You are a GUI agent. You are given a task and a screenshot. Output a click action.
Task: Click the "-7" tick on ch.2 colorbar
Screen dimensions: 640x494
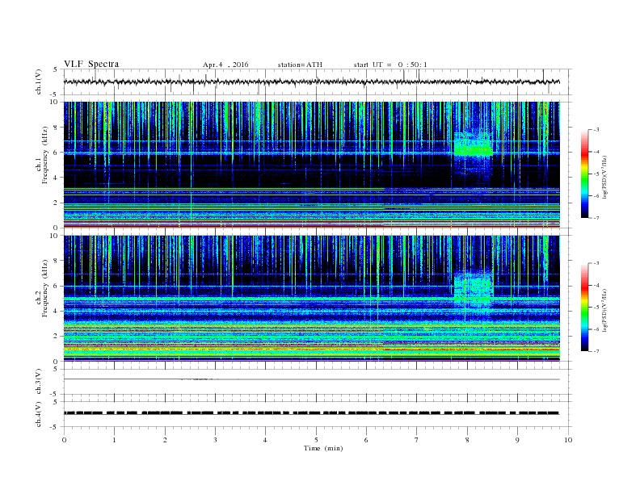point(596,351)
